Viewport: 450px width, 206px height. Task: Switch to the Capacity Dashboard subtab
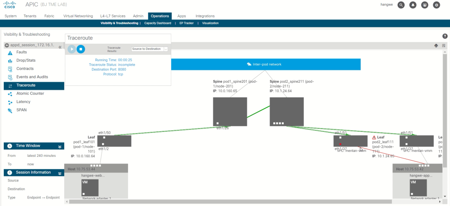[157, 23]
